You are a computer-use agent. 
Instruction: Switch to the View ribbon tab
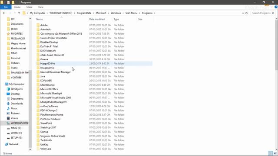point(40,7)
